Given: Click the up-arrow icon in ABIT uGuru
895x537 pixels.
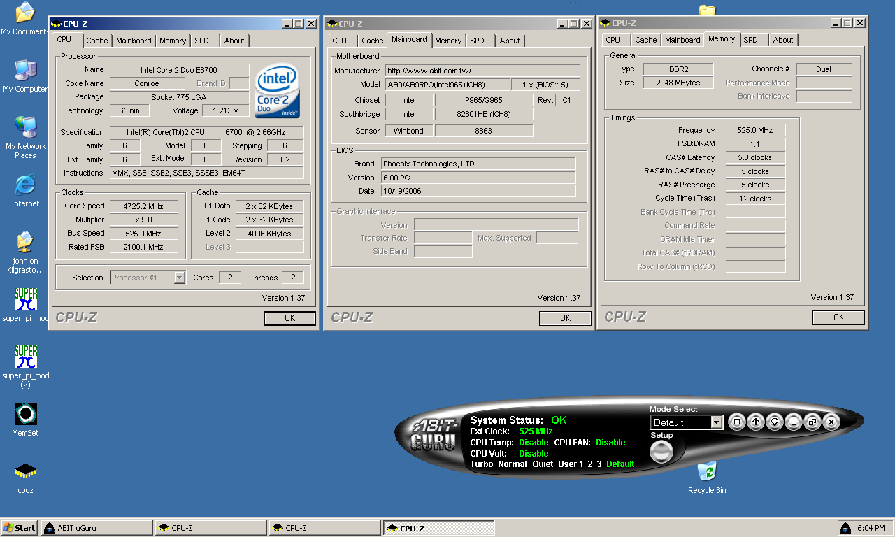Looking at the screenshot, I should click(756, 422).
